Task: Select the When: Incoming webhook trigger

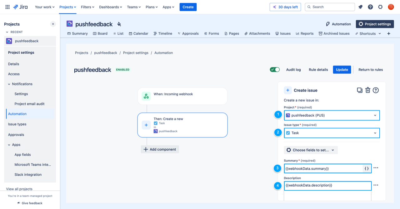Action: (182, 96)
